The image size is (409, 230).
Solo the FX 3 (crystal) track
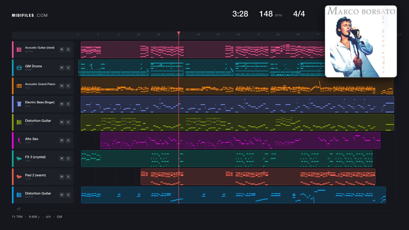[68, 159]
